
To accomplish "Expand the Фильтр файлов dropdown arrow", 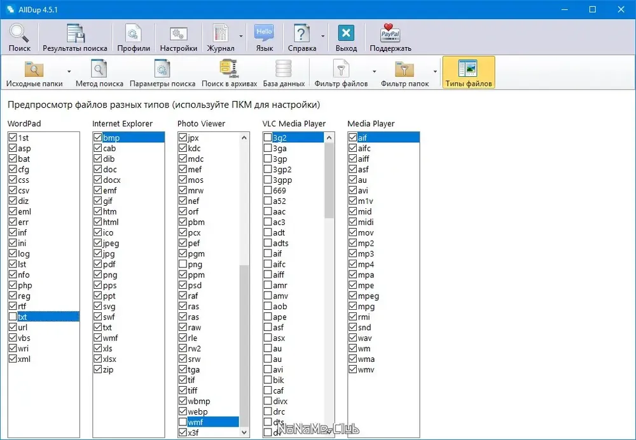I will click(374, 72).
